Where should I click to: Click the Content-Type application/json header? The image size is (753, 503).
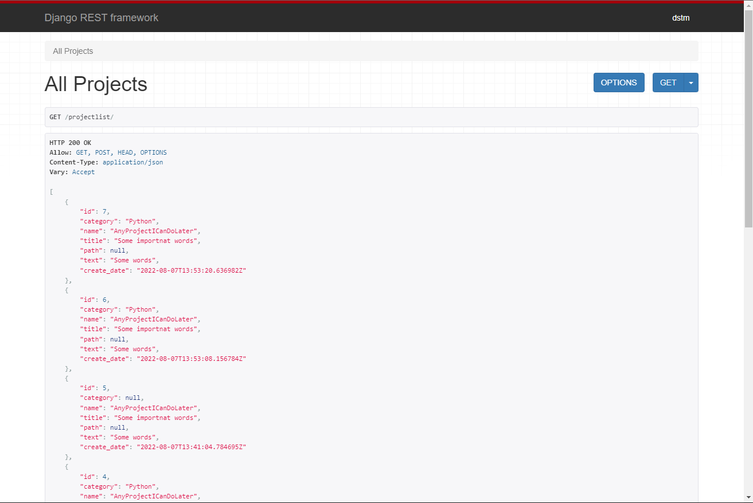click(106, 162)
